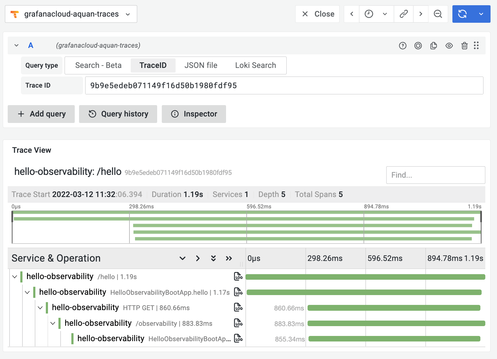Image resolution: width=497 pixels, height=359 pixels.
Task: Collapse the /observability span row
Action: (53, 323)
